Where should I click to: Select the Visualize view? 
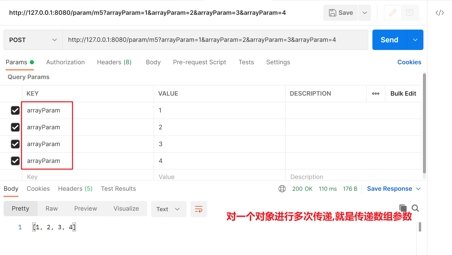pos(126,209)
